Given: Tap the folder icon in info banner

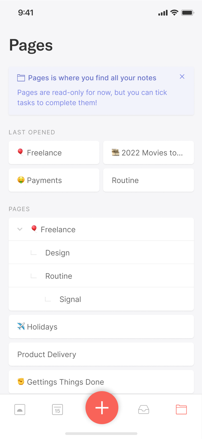Looking at the screenshot, I should coord(21,78).
